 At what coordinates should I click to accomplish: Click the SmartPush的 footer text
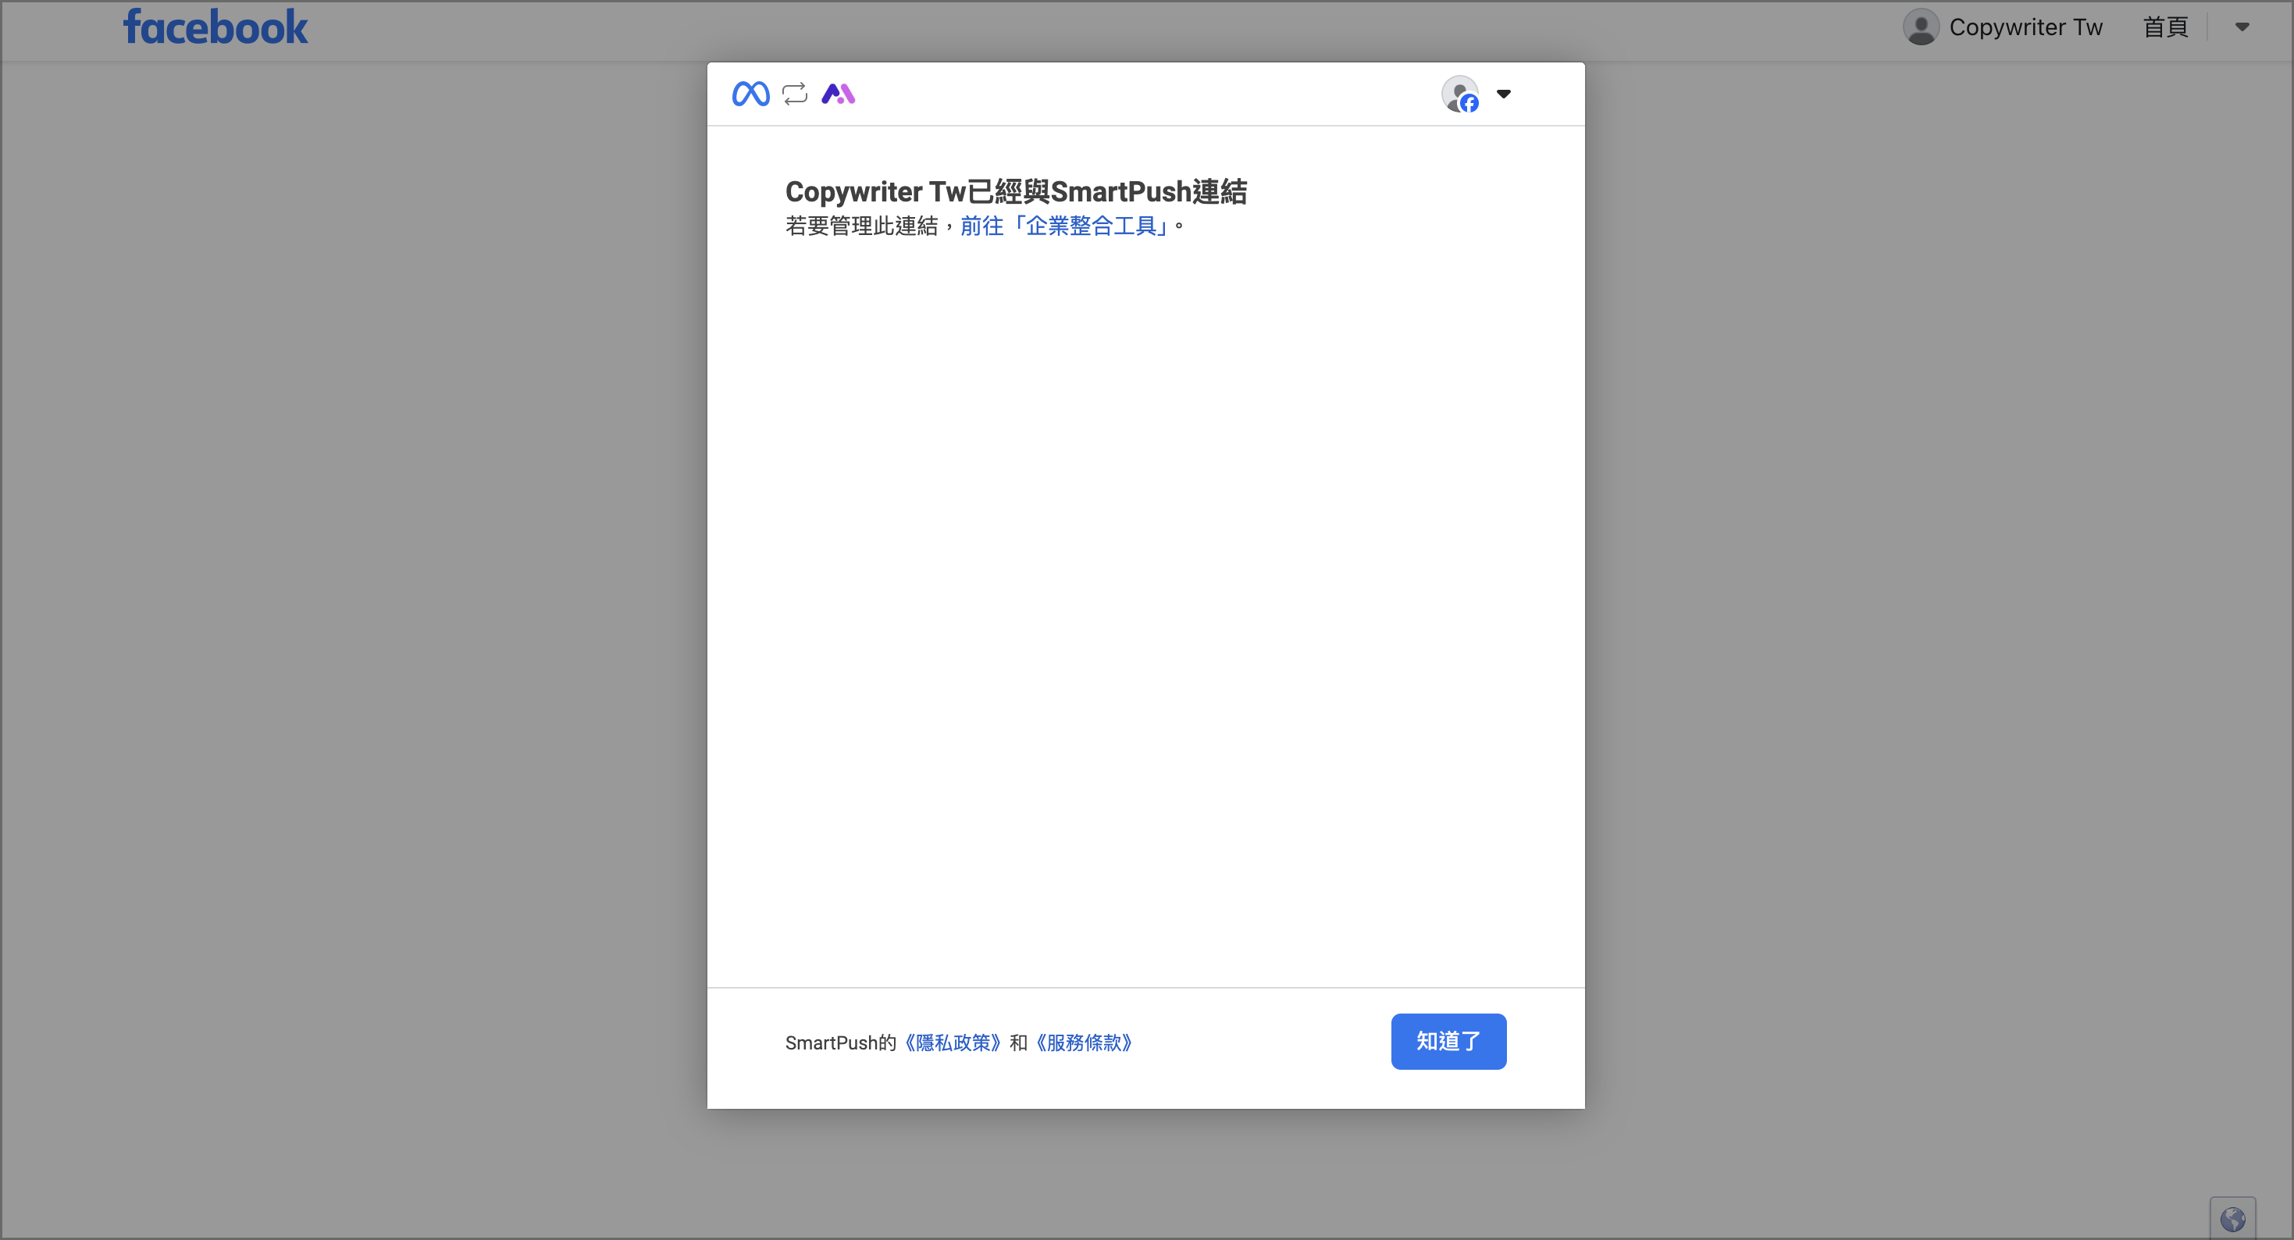point(840,1042)
